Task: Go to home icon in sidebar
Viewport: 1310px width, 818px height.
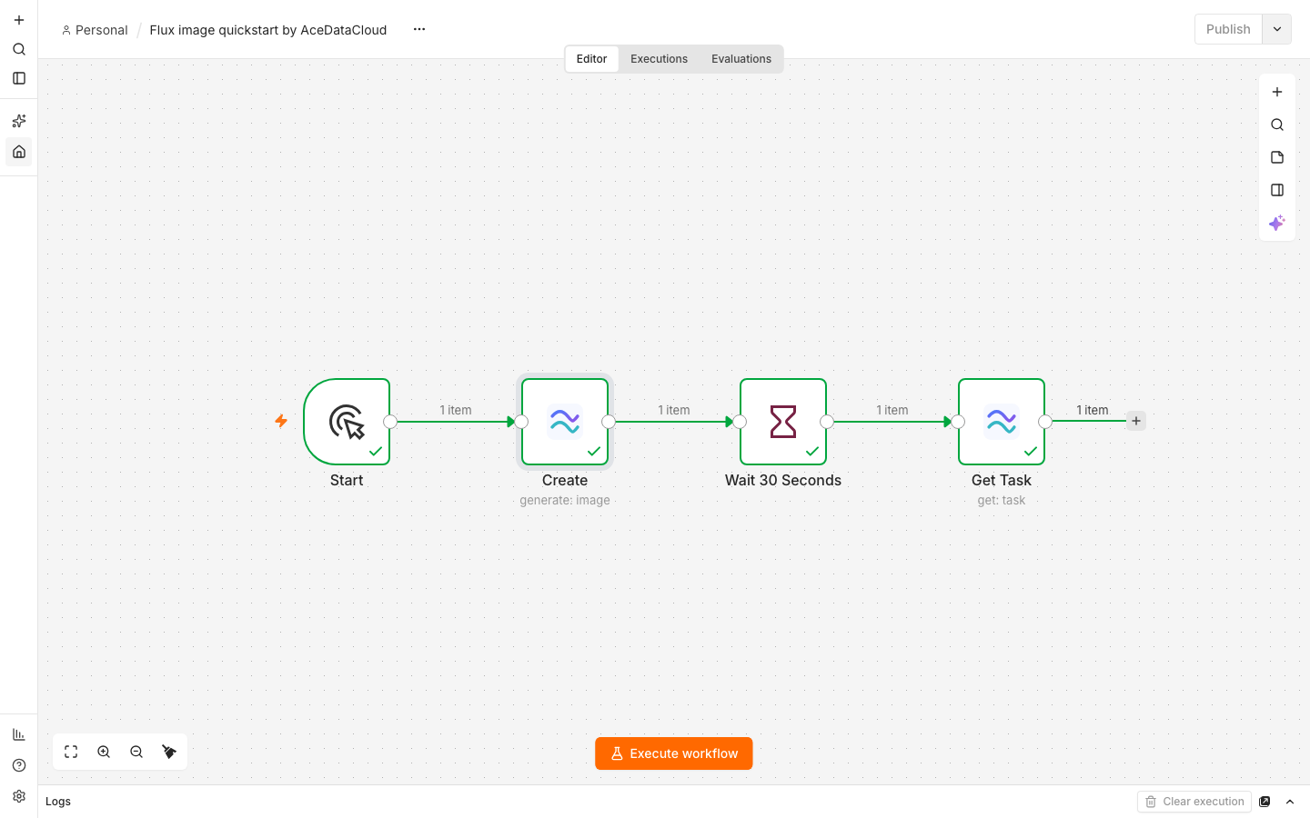Action: point(19,152)
